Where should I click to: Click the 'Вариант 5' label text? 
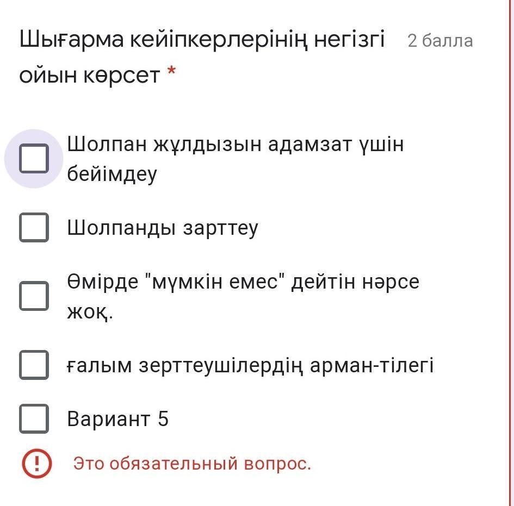(x=117, y=418)
